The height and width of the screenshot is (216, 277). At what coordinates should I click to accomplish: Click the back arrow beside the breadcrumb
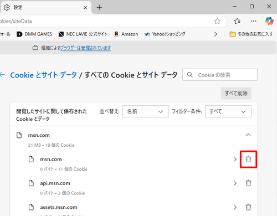[x=2, y=75]
